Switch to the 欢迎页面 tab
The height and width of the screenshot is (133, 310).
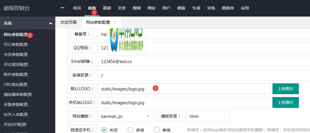click(x=68, y=22)
